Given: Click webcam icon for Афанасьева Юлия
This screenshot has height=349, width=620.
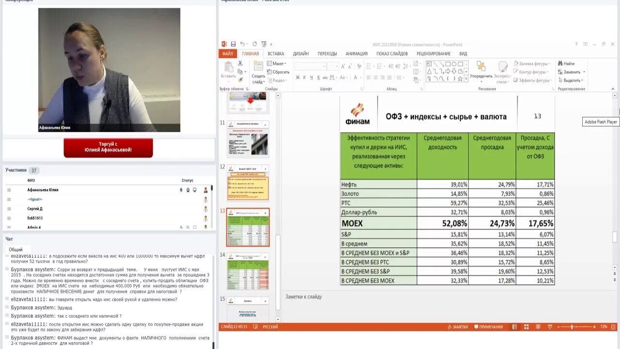Looking at the screenshot, I should click(x=188, y=190).
